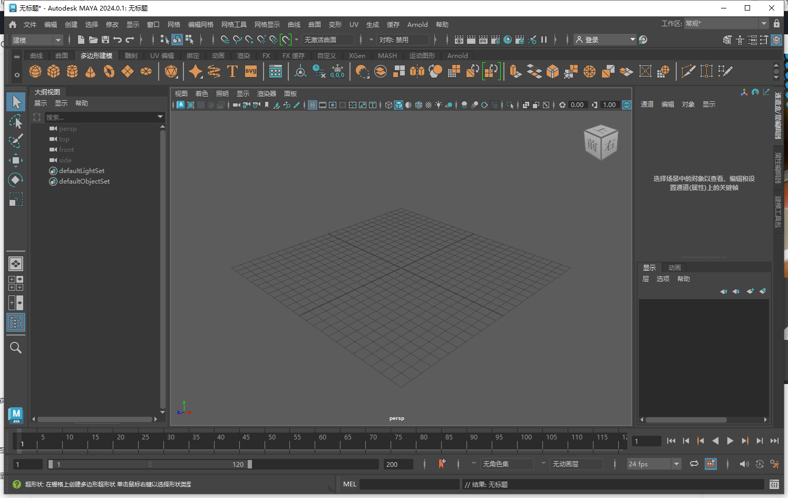Create a polygon sphere from the shelf
Screen dimensions: 788x498
pyautogui.click(x=36, y=71)
